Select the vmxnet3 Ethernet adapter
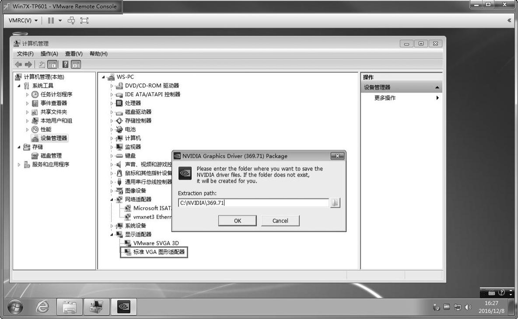518x319 pixels. pos(152,217)
